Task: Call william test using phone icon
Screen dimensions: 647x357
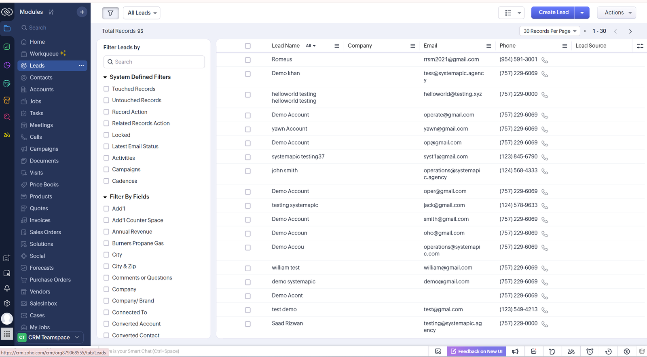Action: 545,268
